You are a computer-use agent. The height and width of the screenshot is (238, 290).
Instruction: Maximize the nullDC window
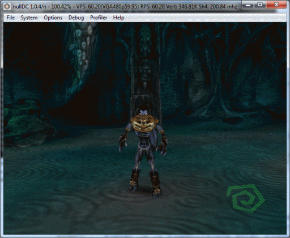pyautogui.click(x=260, y=5)
